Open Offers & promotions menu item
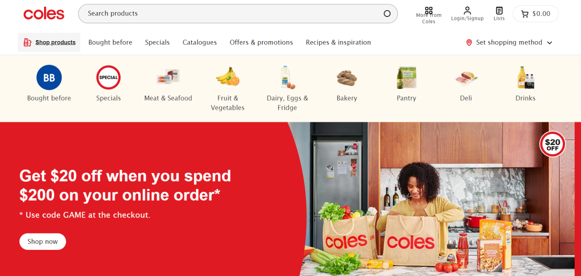The image size is (581, 276). coord(261,43)
